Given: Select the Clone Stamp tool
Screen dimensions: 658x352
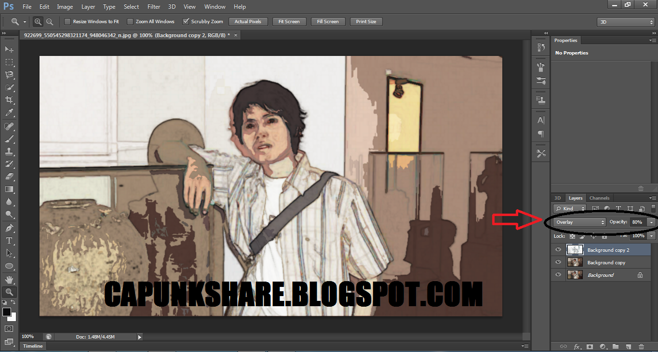Looking at the screenshot, I should pos(9,151).
